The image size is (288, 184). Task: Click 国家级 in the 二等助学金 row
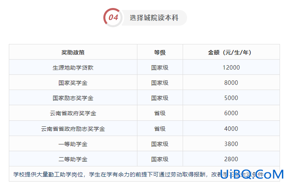160,159
